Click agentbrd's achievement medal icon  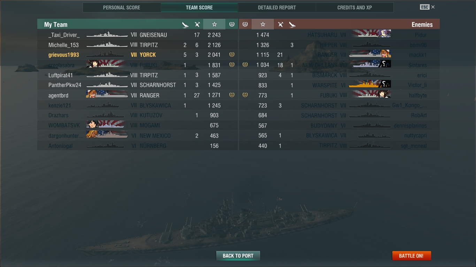(232, 95)
